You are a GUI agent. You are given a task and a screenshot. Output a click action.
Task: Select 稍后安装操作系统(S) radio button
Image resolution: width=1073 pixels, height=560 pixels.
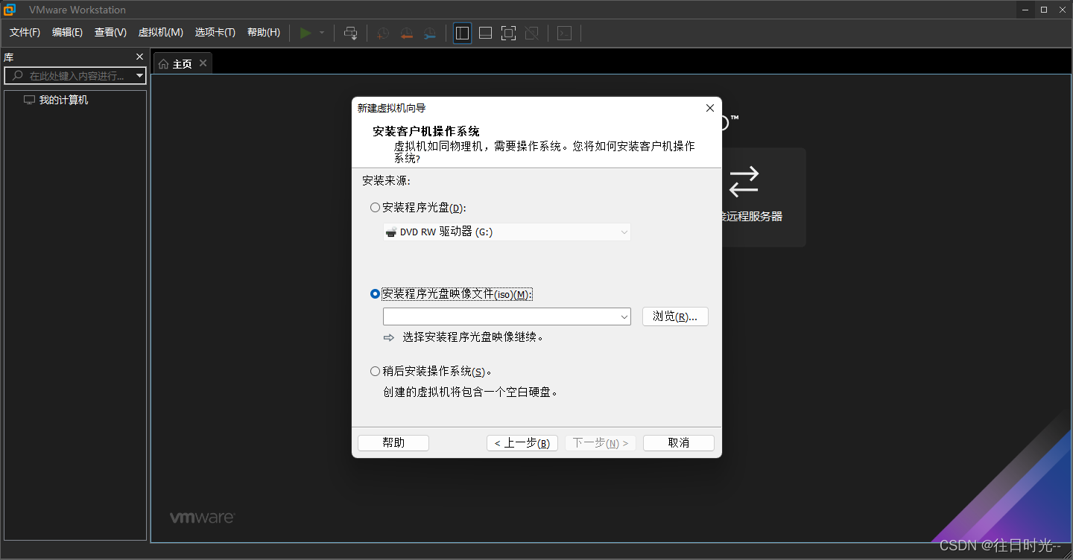[x=375, y=372]
